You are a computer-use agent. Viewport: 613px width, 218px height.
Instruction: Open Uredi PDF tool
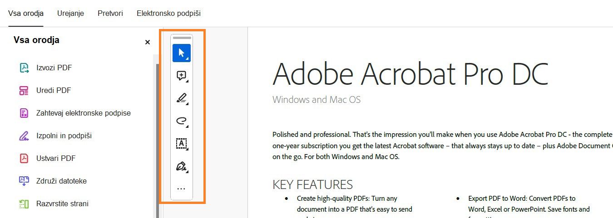click(x=54, y=91)
